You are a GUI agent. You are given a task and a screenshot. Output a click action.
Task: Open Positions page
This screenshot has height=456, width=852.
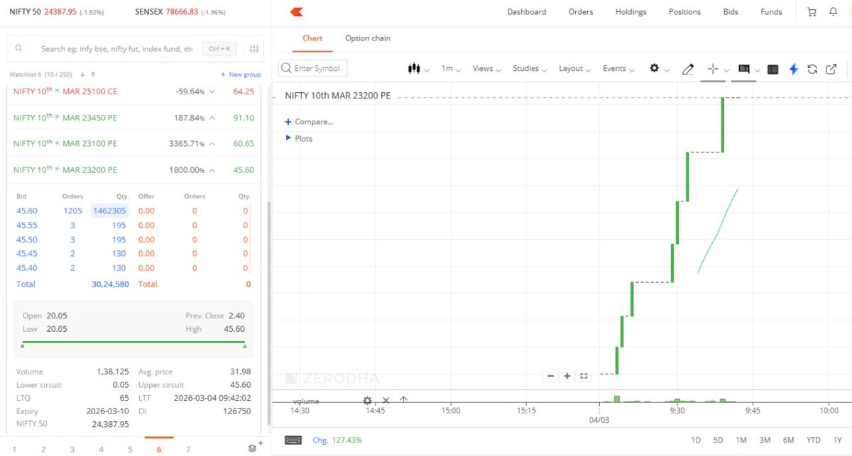684,12
